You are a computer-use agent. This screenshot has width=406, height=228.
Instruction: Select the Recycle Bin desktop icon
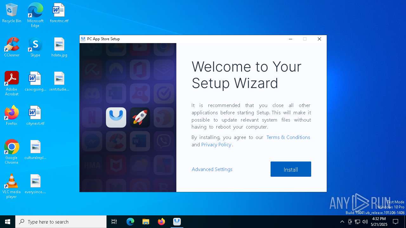[x=12, y=13]
